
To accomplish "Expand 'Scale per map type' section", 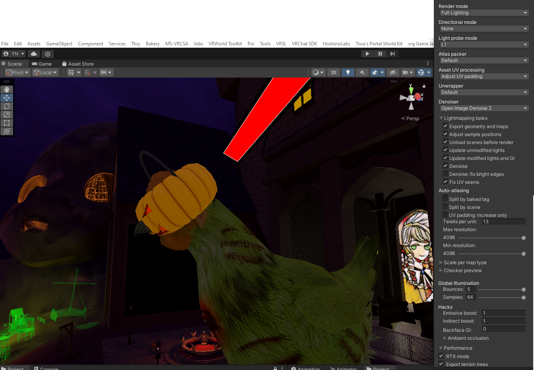I will 441,263.
